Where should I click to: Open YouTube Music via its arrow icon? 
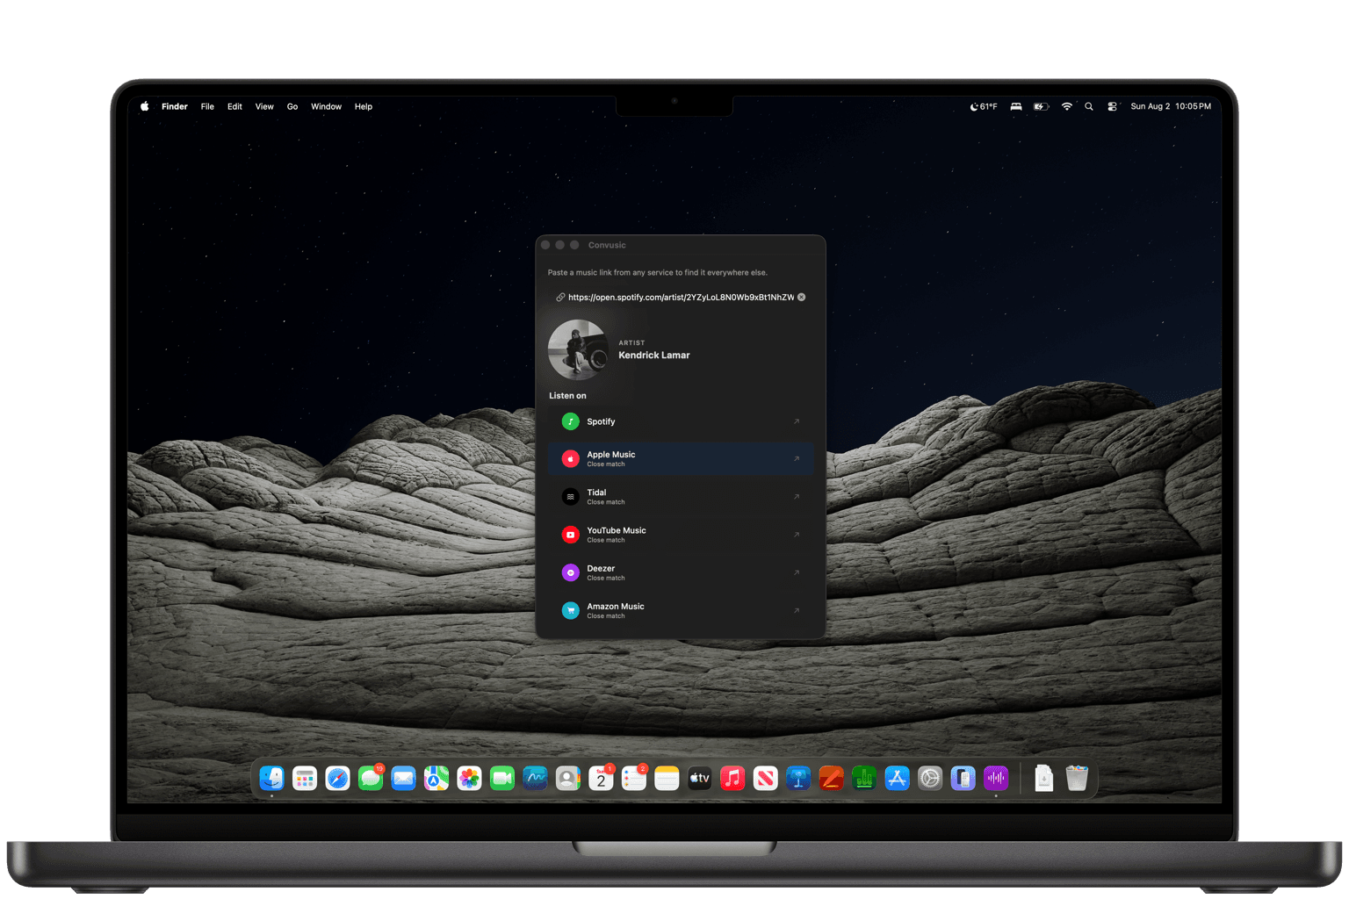pyautogui.click(x=797, y=535)
